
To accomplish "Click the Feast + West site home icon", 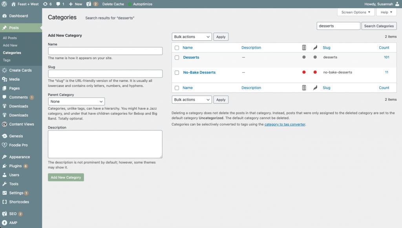I will (x=14, y=4).
